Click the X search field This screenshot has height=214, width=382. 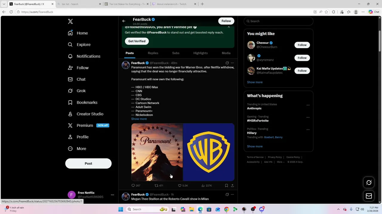[278, 21]
